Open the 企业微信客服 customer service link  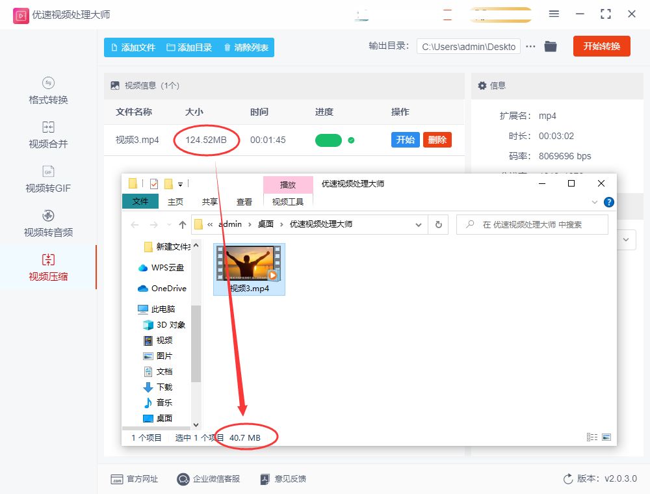tap(209, 479)
